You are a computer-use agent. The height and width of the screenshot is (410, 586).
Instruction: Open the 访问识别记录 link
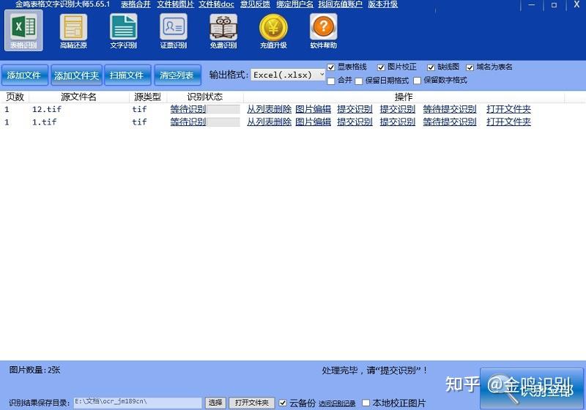tap(337, 403)
